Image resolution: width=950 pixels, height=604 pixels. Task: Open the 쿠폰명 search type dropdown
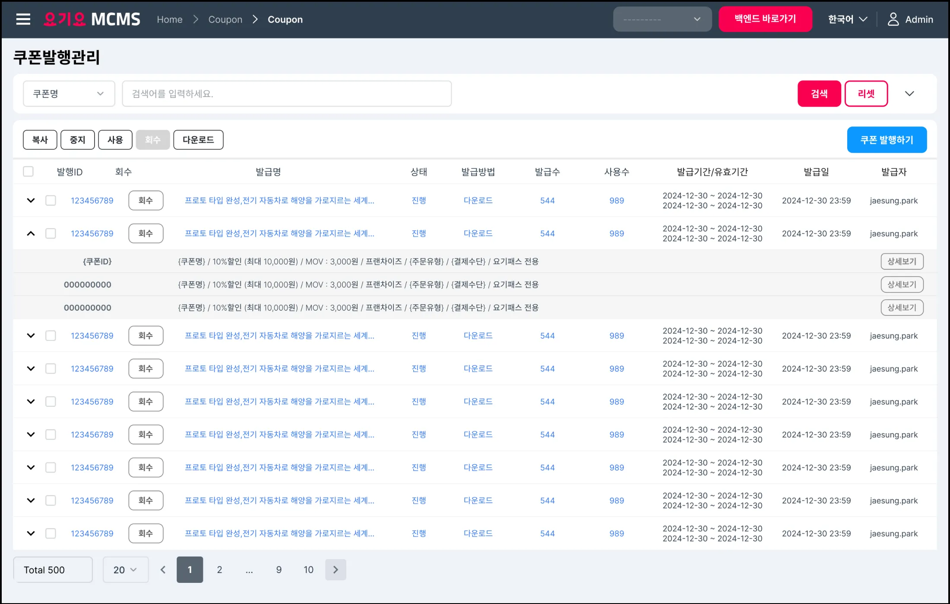69,94
